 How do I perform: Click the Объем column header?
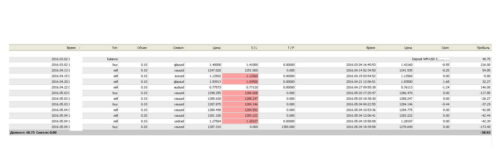coord(142,48)
